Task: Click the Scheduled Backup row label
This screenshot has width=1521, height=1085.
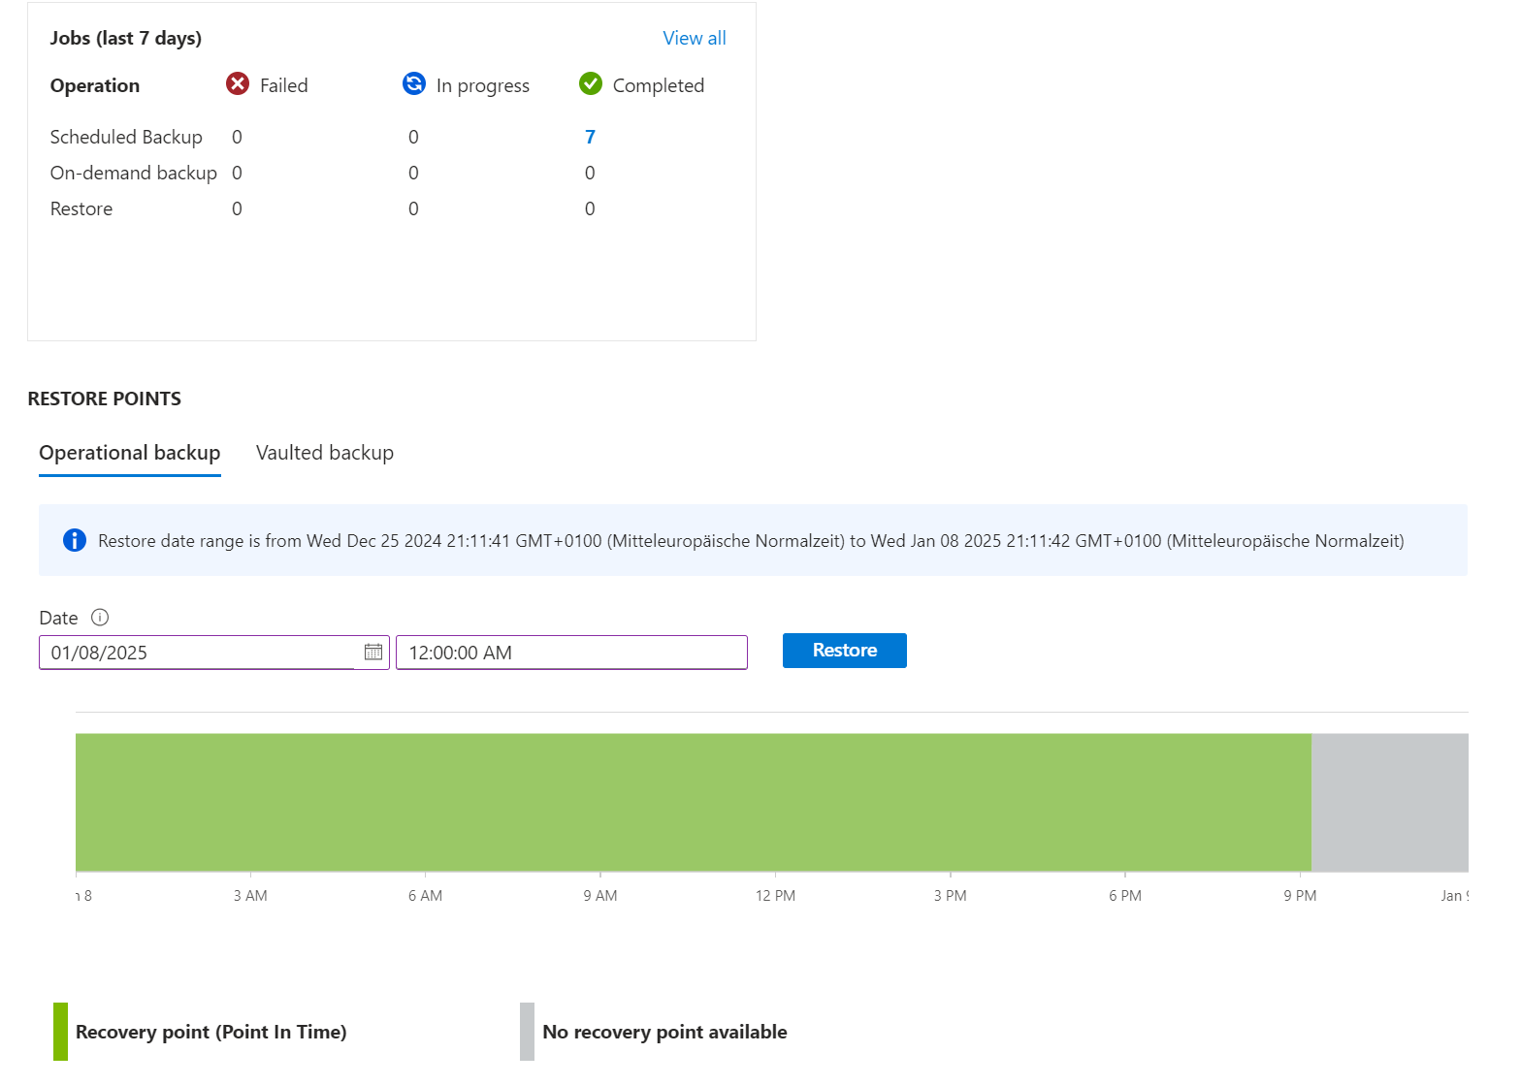Action: 126,137
